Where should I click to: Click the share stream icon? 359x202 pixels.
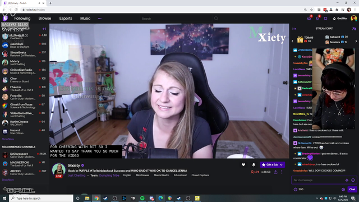[x=275, y=172]
